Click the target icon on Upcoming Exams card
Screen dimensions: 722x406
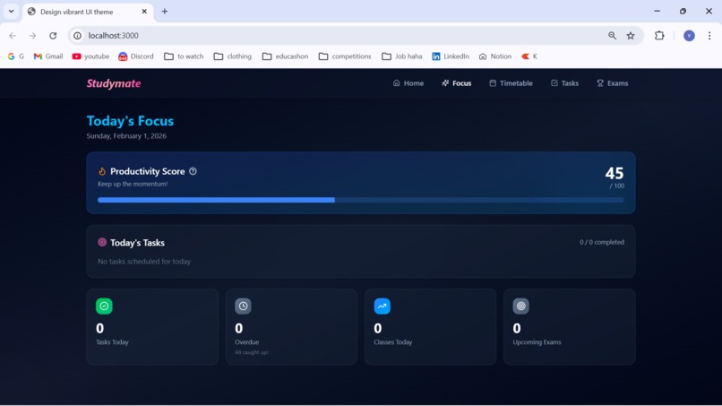521,306
